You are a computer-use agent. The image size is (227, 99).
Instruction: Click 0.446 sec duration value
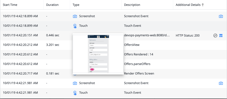pyautogui.click(x=53, y=35)
